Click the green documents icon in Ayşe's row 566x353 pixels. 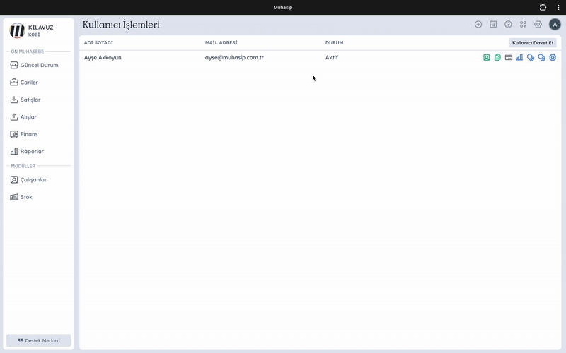(497, 58)
